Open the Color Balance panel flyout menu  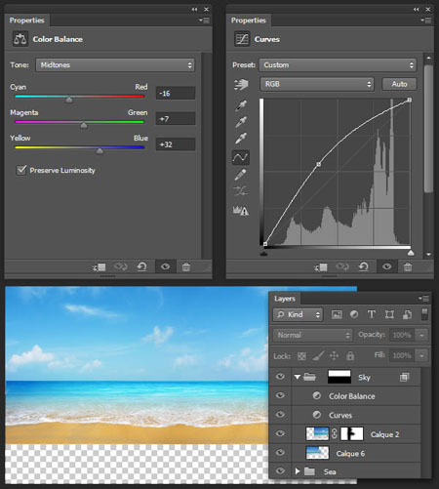point(204,20)
